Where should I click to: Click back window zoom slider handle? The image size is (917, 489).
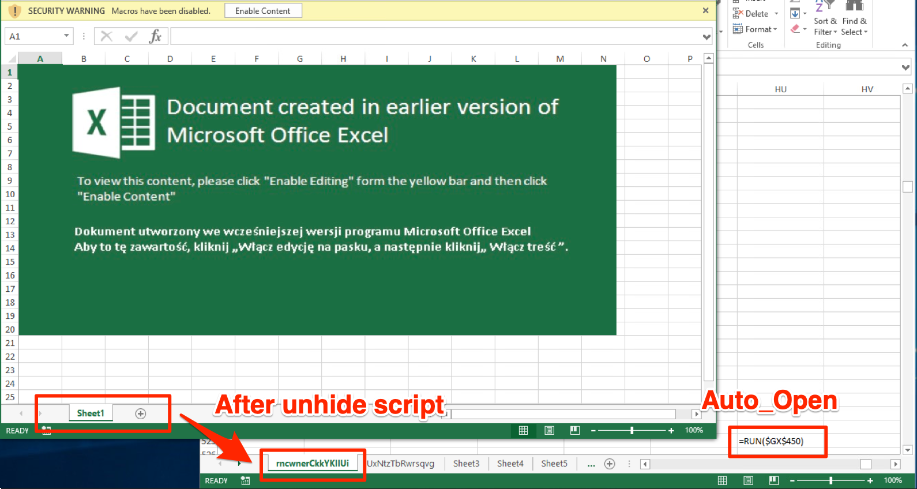click(831, 480)
